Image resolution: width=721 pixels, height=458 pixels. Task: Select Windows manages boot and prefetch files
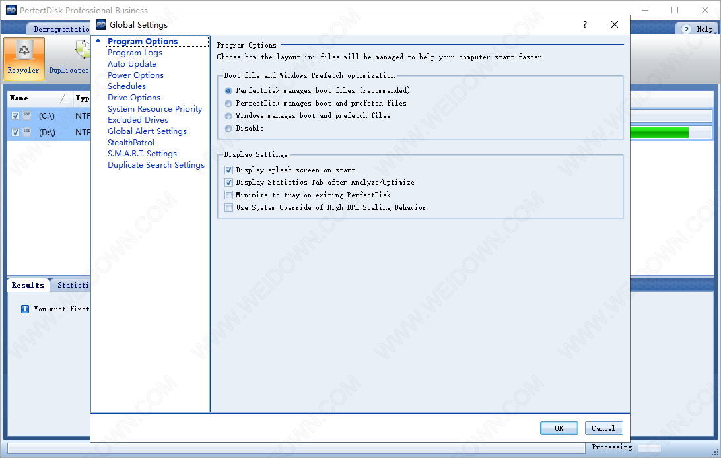228,116
